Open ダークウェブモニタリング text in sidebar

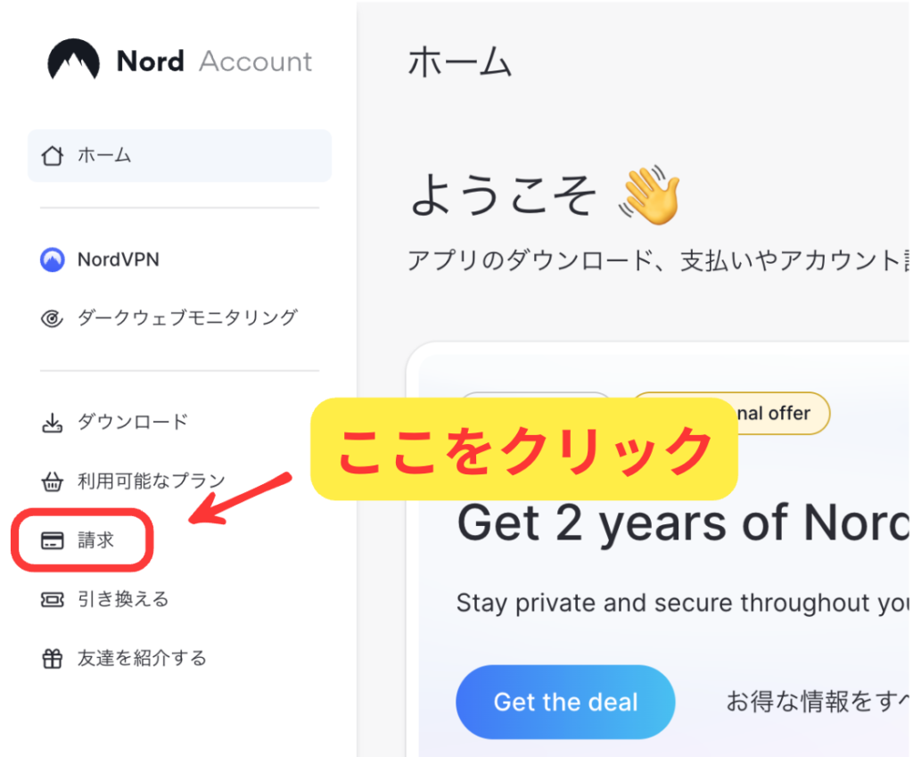click(x=187, y=318)
